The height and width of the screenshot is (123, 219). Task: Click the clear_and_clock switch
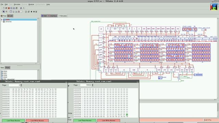tap(204, 30)
